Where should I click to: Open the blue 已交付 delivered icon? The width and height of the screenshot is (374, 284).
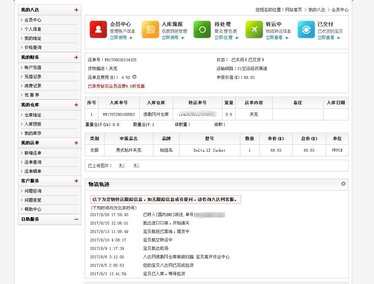click(x=306, y=30)
